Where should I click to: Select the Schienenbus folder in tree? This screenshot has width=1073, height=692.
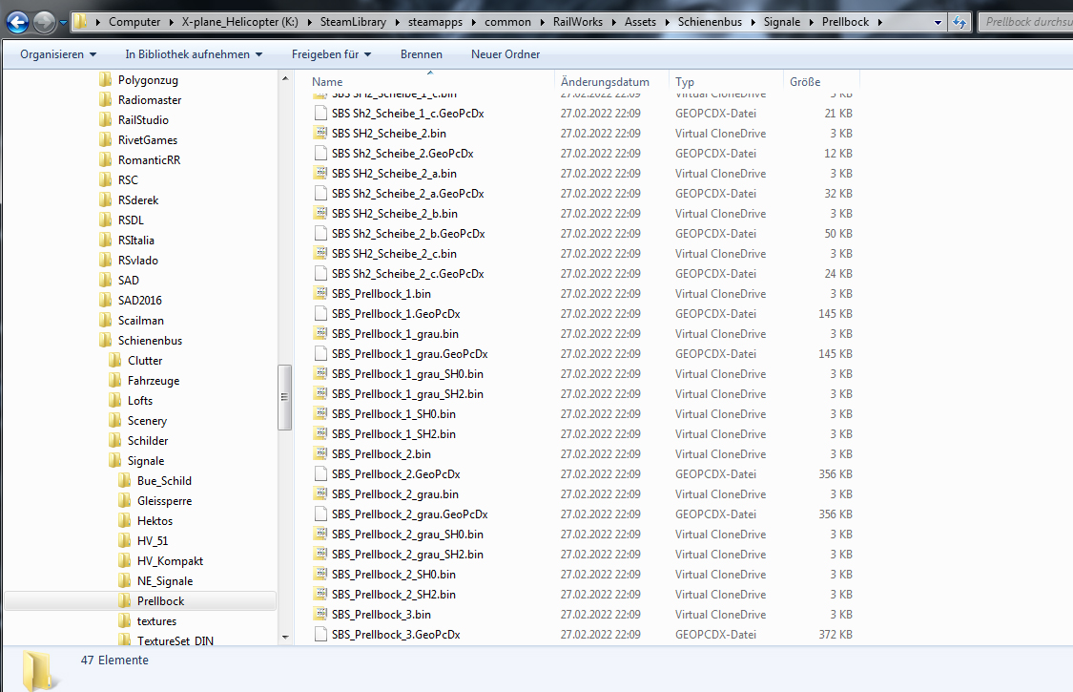(x=150, y=341)
